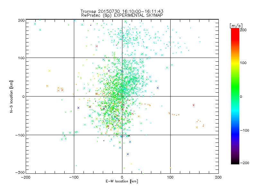Click the 'N-S location [km]' axis label
257x193 pixels.
(11, 96)
